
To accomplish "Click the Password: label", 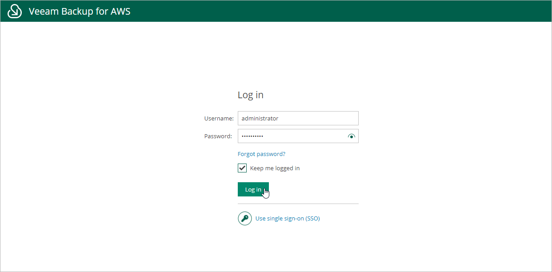I will tap(218, 136).
